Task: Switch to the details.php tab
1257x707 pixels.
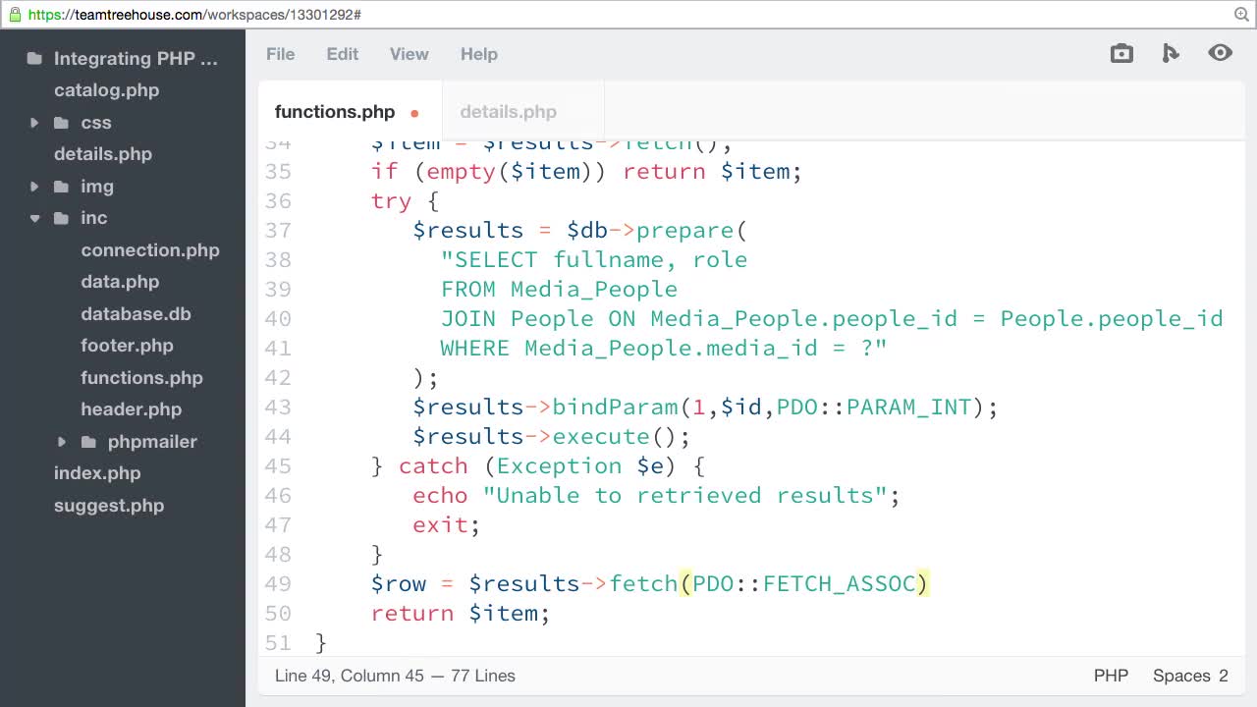Action: click(508, 112)
